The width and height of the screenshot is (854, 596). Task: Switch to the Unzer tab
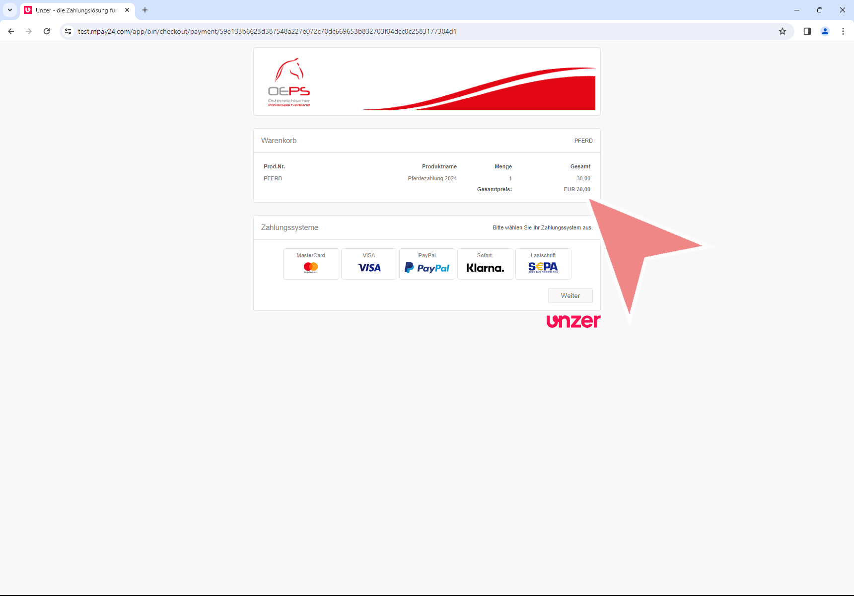coord(75,10)
